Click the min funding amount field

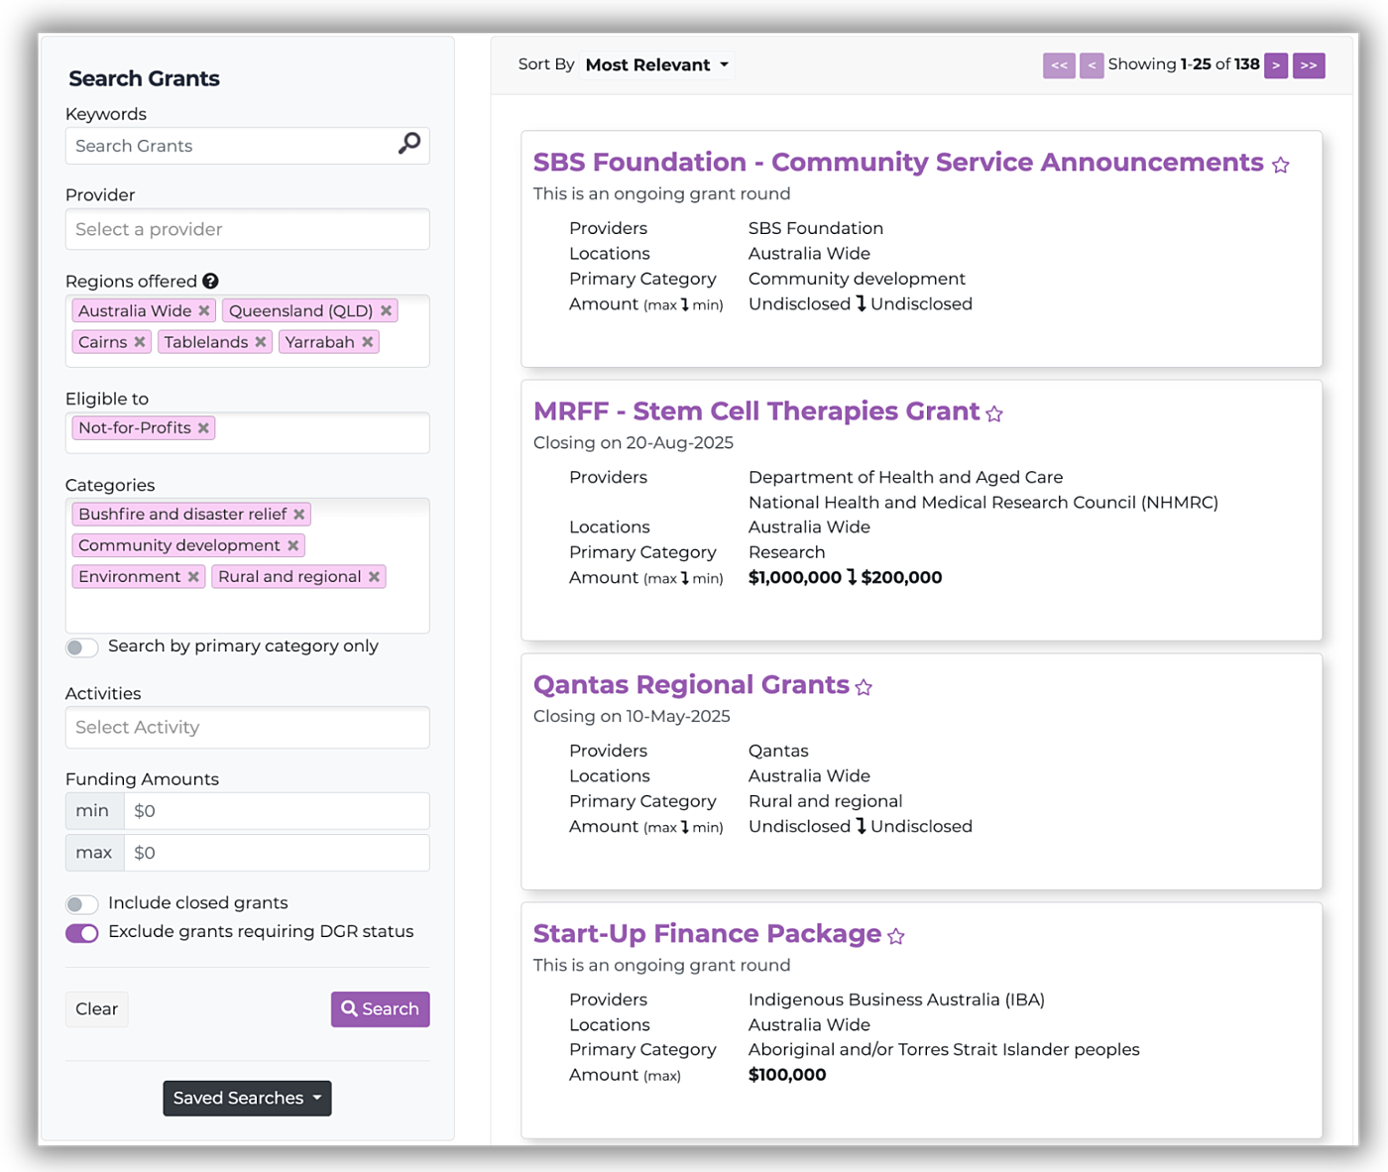pos(276,811)
